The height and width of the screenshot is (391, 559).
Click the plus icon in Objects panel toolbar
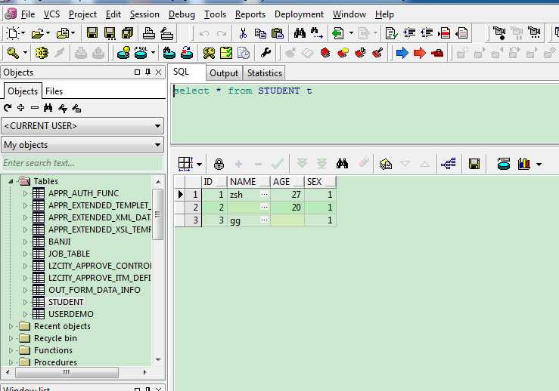coord(21,108)
